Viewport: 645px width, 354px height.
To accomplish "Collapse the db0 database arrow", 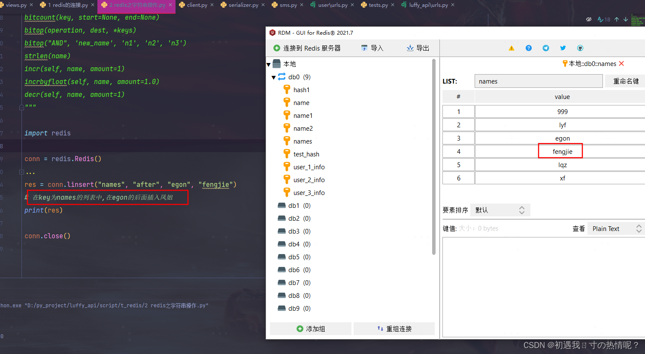I will pos(274,78).
